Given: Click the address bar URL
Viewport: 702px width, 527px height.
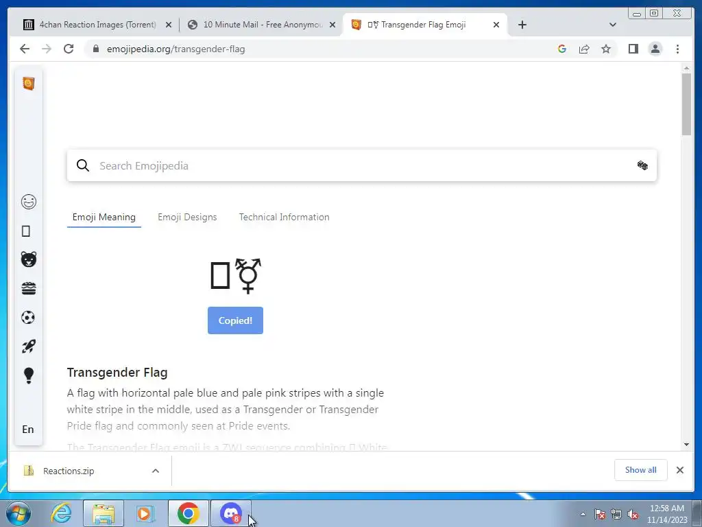Looking at the screenshot, I should click(x=176, y=49).
